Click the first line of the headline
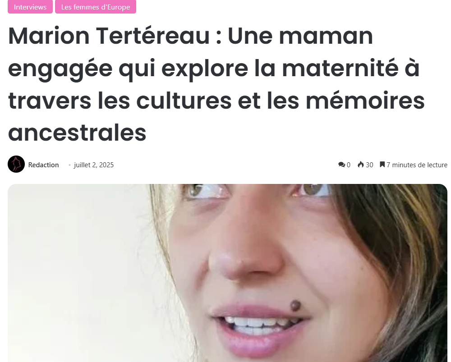The image size is (451, 362). click(190, 36)
